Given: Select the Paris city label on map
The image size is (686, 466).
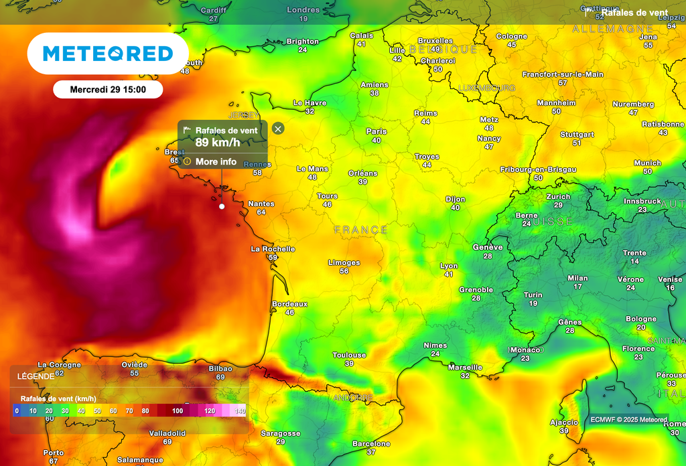Looking at the screenshot, I should coord(376,131).
